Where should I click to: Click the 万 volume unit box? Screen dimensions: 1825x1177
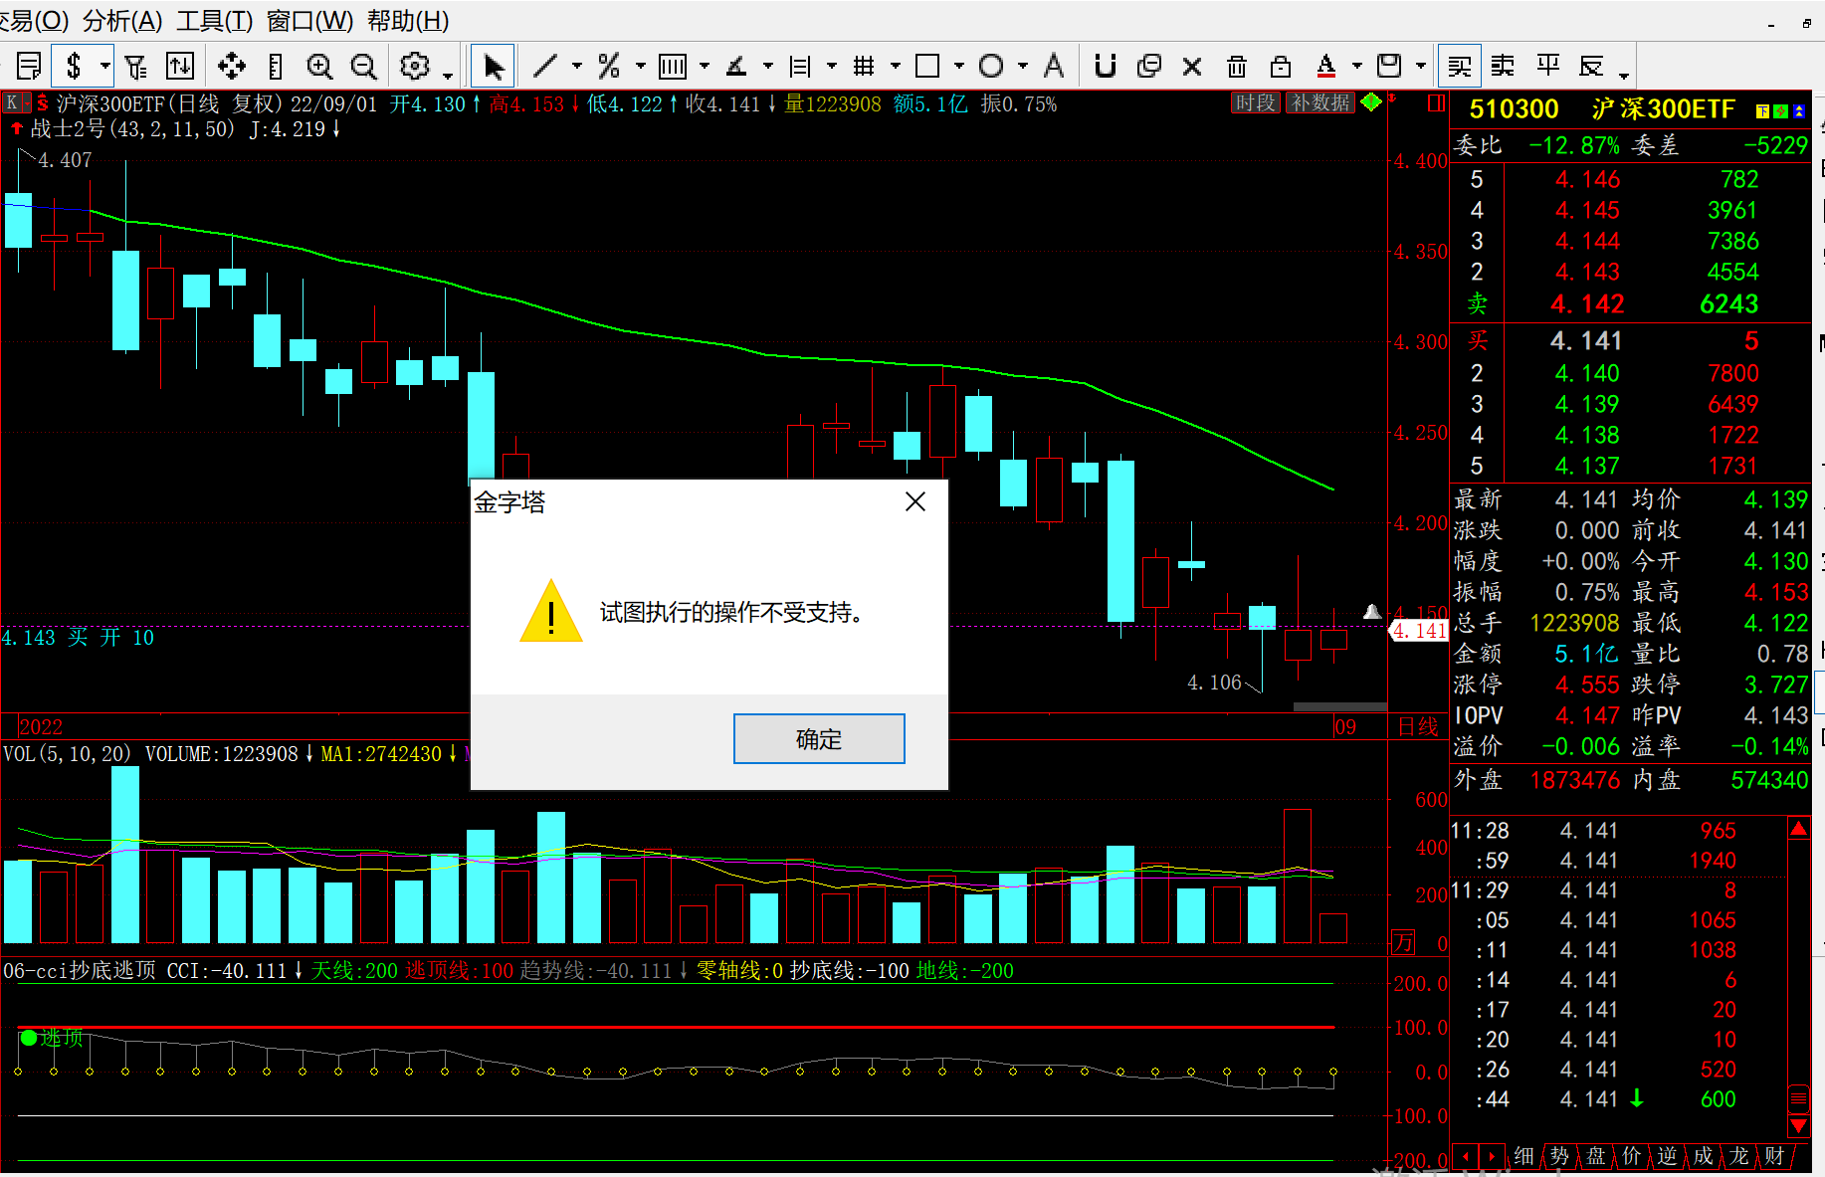click(x=1403, y=941)
